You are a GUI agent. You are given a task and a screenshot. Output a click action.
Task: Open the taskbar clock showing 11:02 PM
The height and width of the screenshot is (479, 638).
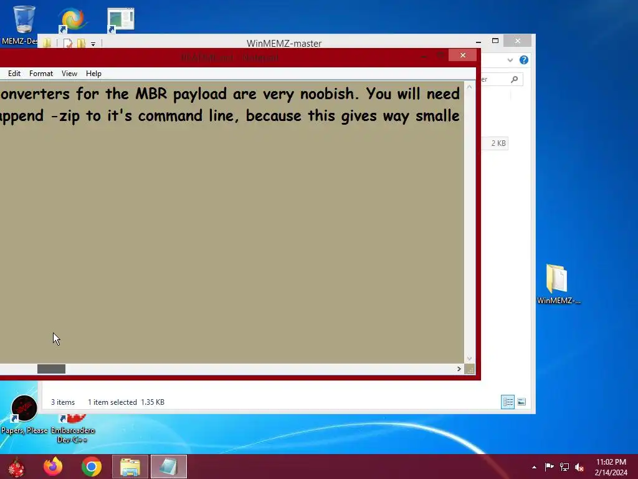pyautogui.click(x=611, y=467)
